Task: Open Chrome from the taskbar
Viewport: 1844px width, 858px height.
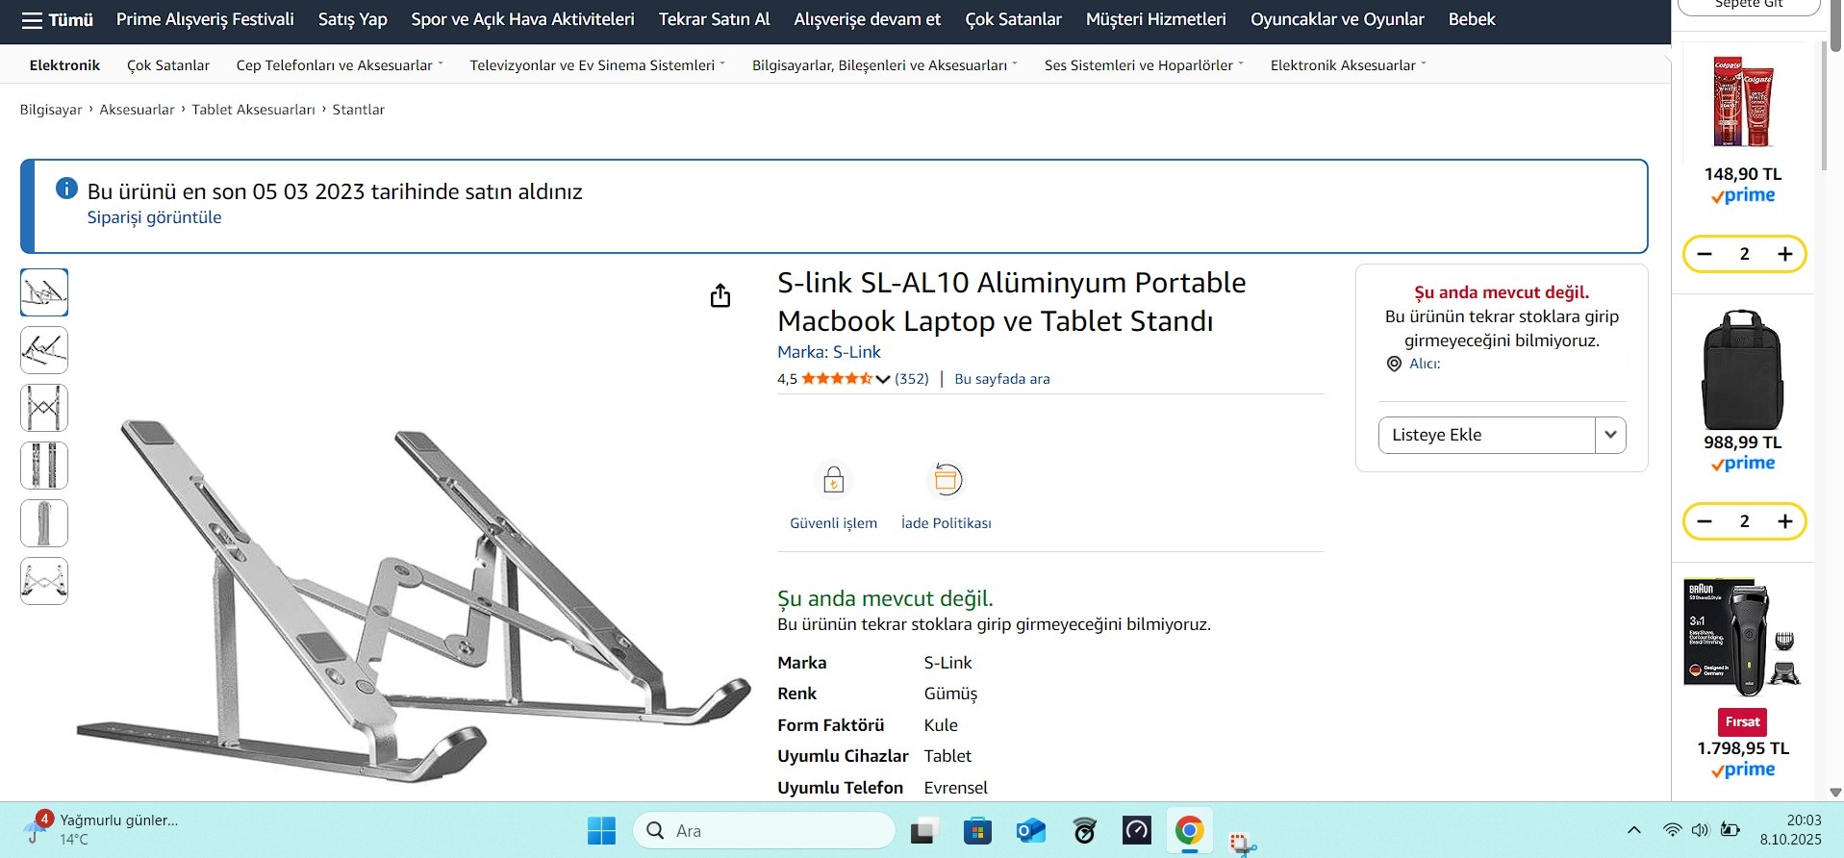Action: [1189, 830]
